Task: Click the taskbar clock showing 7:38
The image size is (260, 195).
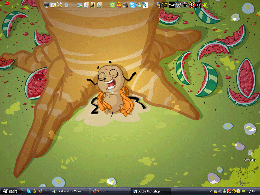Action: pyautogui.click(x=252, y=191)
